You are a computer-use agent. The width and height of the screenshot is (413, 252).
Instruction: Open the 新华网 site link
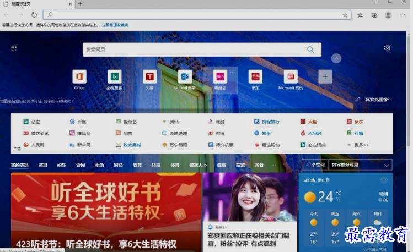80,145
